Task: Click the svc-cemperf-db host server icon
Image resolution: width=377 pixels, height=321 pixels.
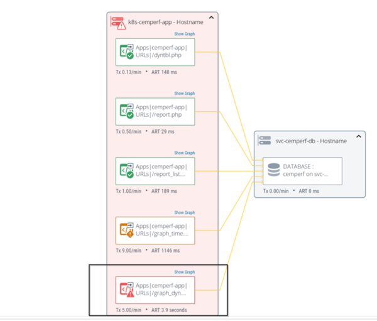Action: click(x=265, y=141)
